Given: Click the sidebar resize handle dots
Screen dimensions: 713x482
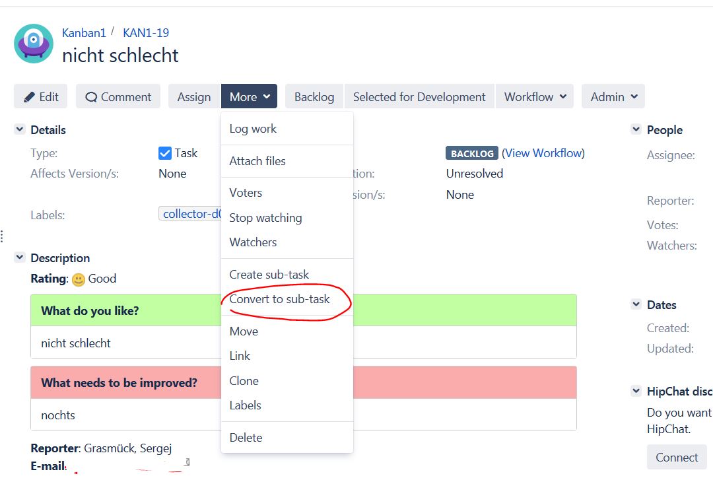Looking at the screenshot, I should pyautogui.click(x=2, y=236).
